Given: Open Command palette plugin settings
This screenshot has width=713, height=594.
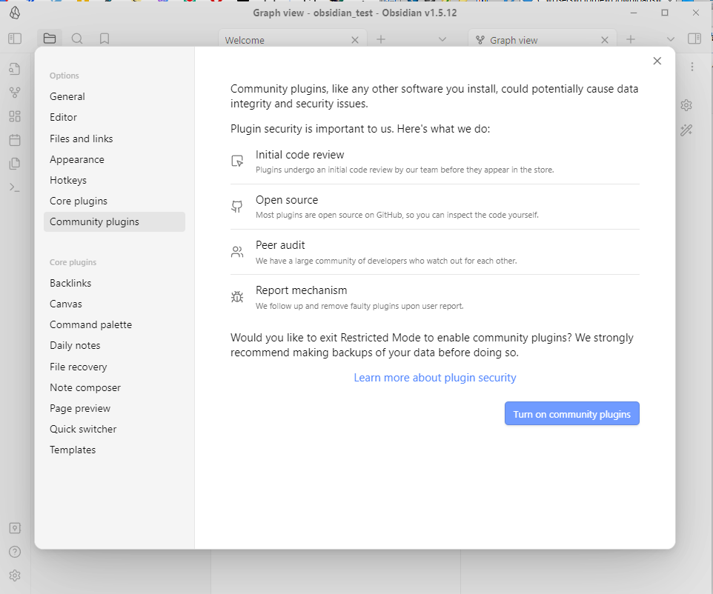Looking at the screenshot, I should coord(115,324).
